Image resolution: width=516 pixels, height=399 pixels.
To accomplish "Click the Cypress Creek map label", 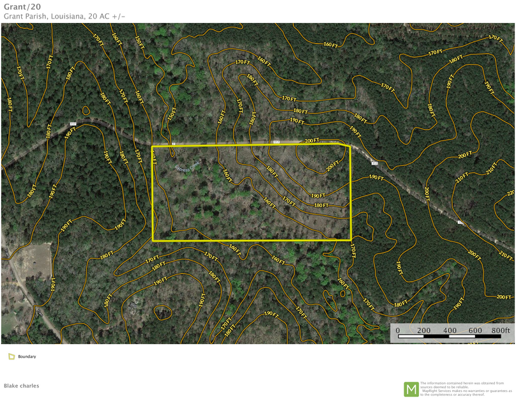I will coord(187,166).
